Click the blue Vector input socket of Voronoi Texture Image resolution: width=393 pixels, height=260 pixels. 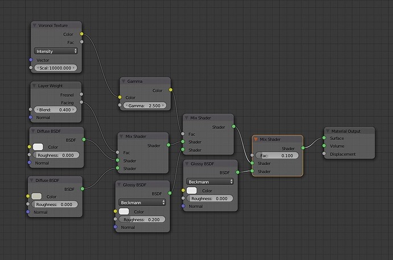[31, 60]
